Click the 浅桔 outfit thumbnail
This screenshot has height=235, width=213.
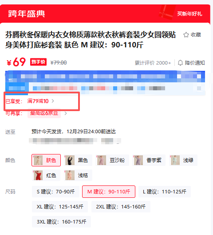point(70,175)
